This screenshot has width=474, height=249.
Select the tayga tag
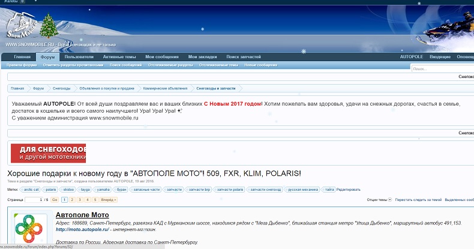[85, 190]
